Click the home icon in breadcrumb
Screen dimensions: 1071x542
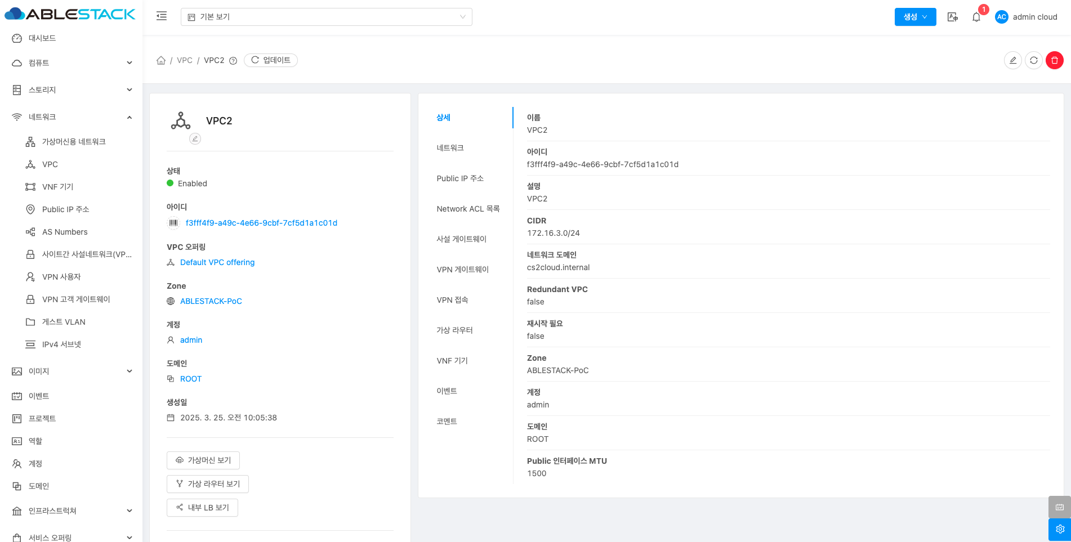coord(161,60)
